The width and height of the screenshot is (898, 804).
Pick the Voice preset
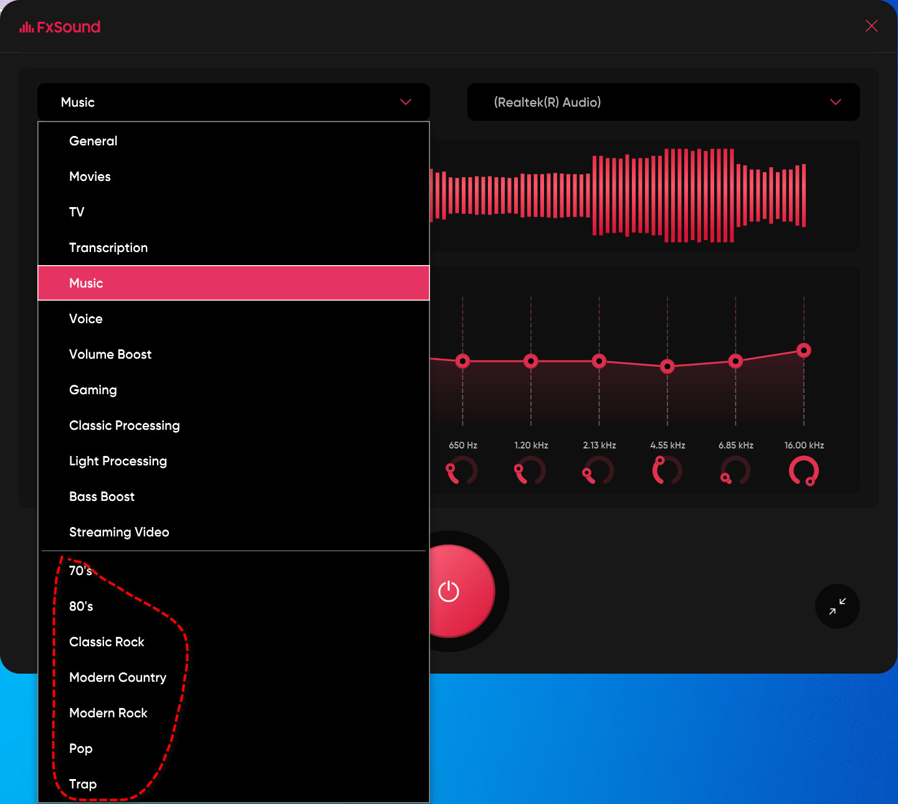point(234,319)
